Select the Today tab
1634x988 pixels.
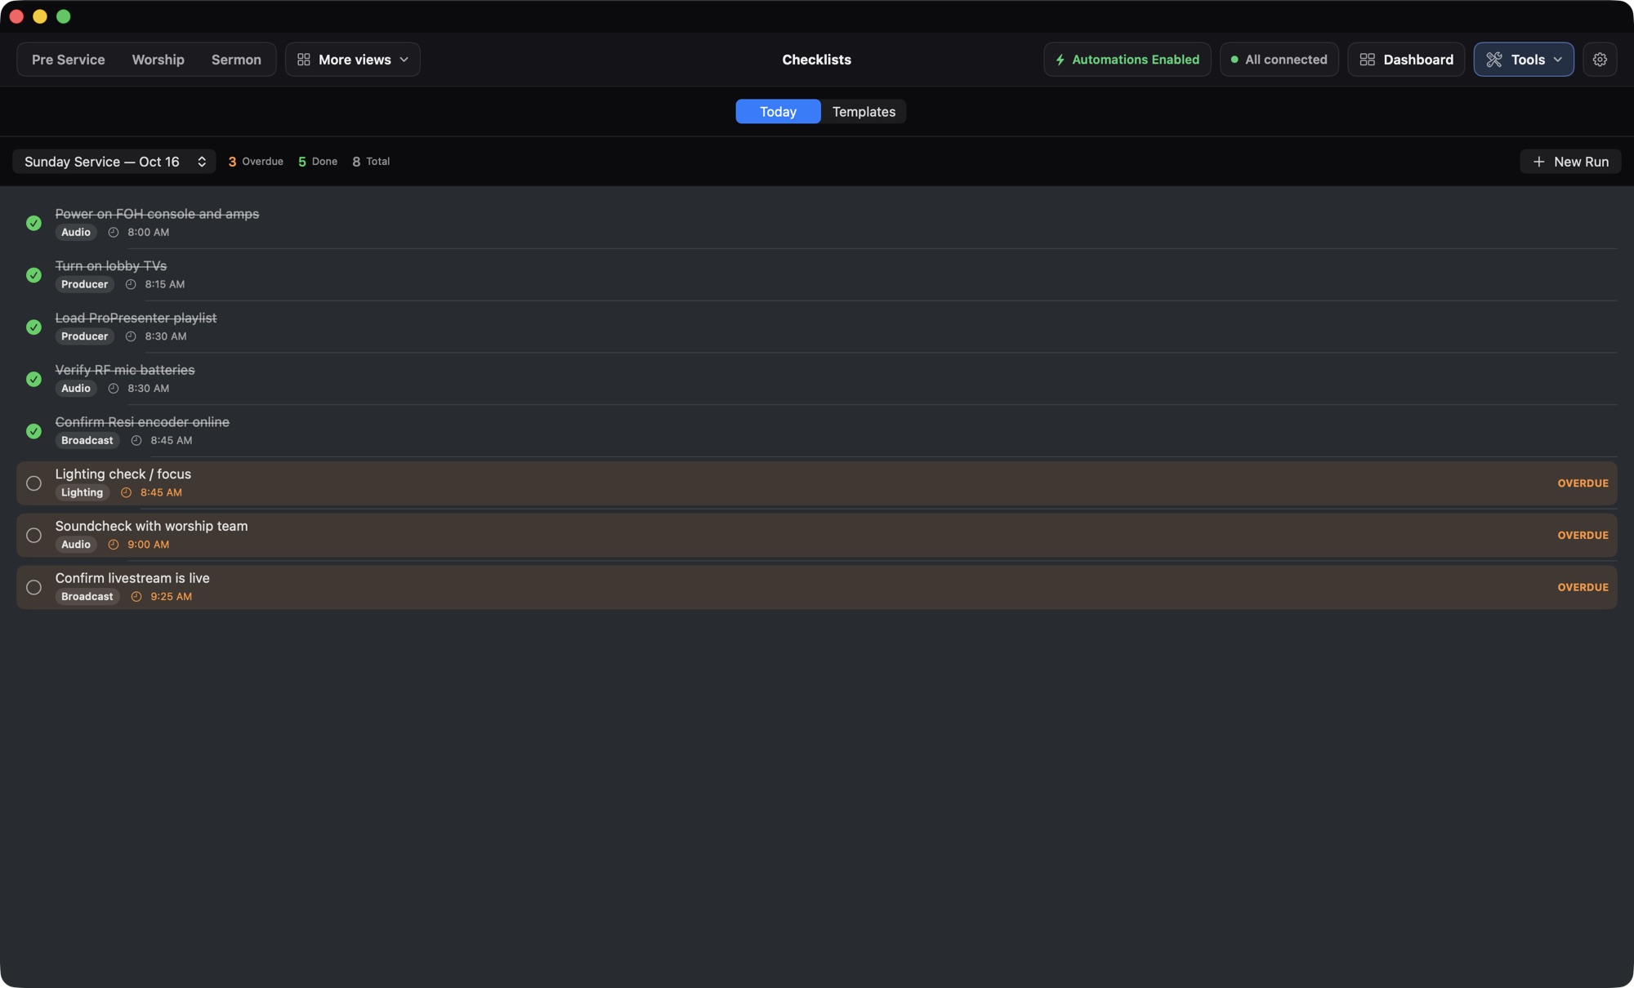pyautogui.click(x=778, y=112)
